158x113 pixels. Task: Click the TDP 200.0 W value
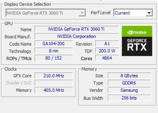coord(107,51)
